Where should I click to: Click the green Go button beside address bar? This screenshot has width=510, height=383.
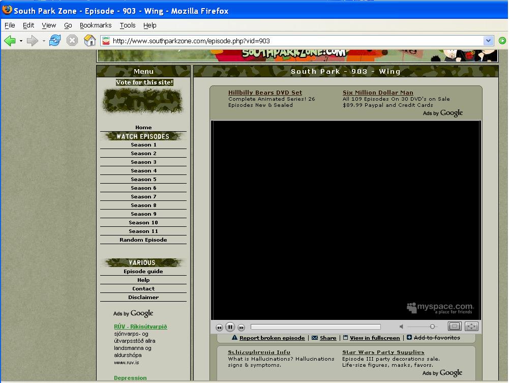[x=502, y=41]
